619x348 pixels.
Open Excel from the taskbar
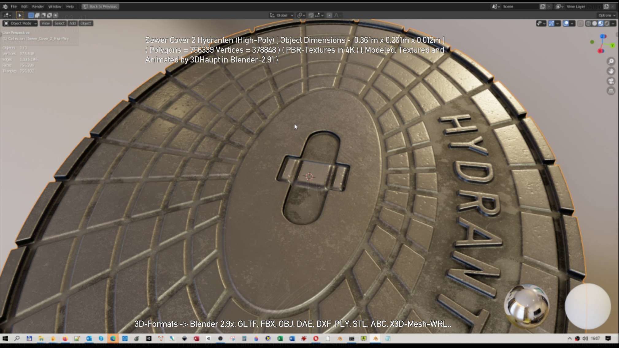[x=280, y=339]
